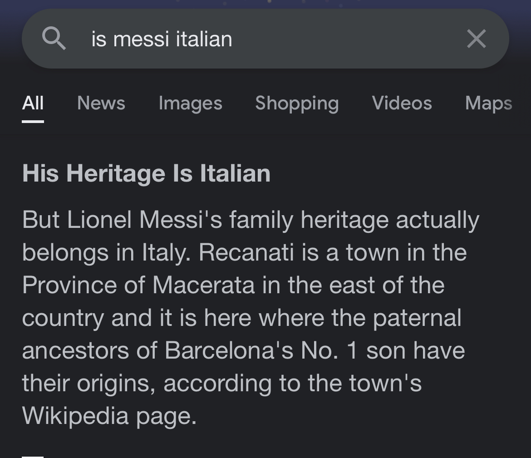Go to the Shopping tab
The width and height of the screenshot is (531, 458).
[x=297, y=103]
